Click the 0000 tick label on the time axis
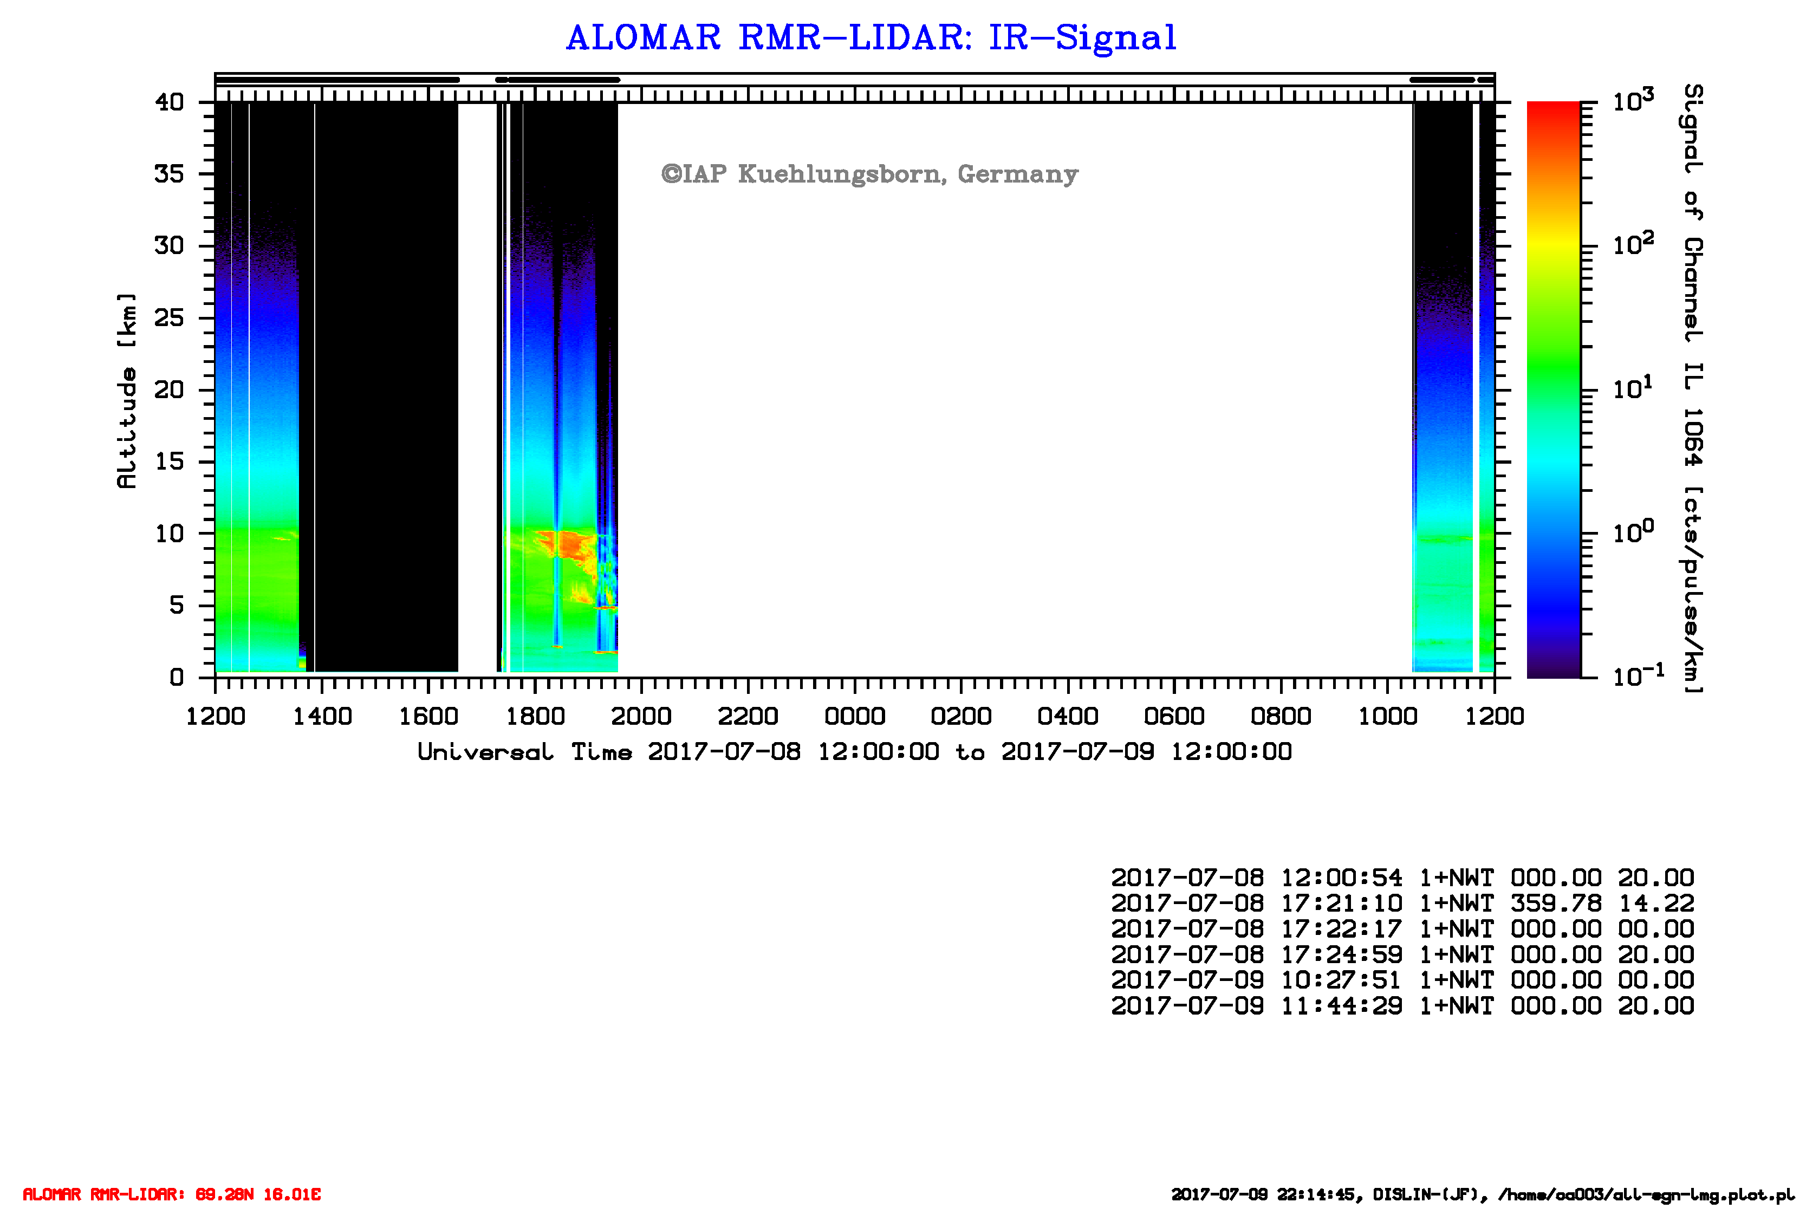Screen dimensions: 1819x1228 coord(854,716)
